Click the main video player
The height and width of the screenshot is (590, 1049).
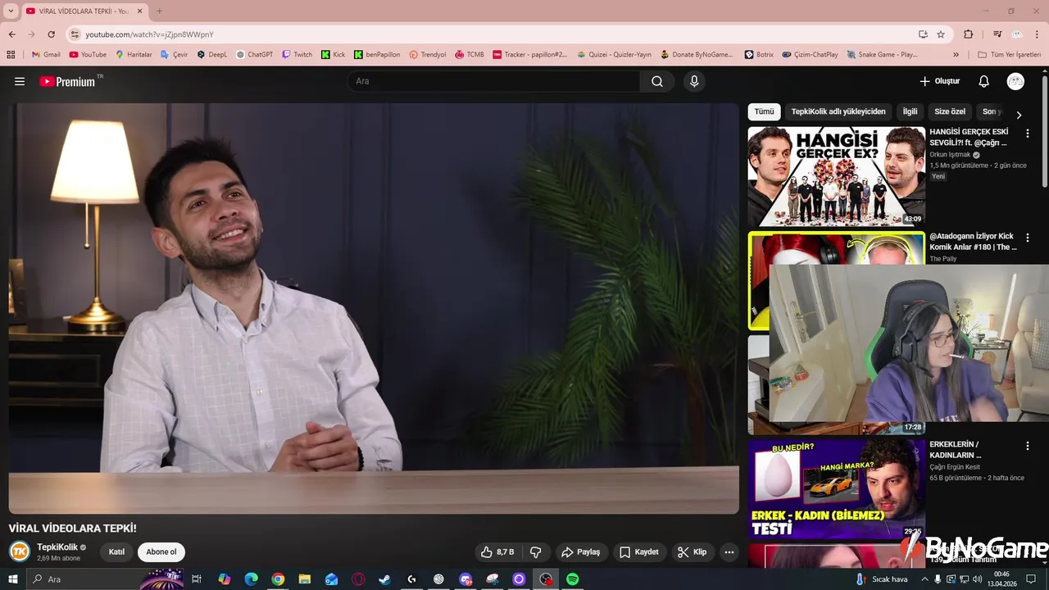(374, 308)
